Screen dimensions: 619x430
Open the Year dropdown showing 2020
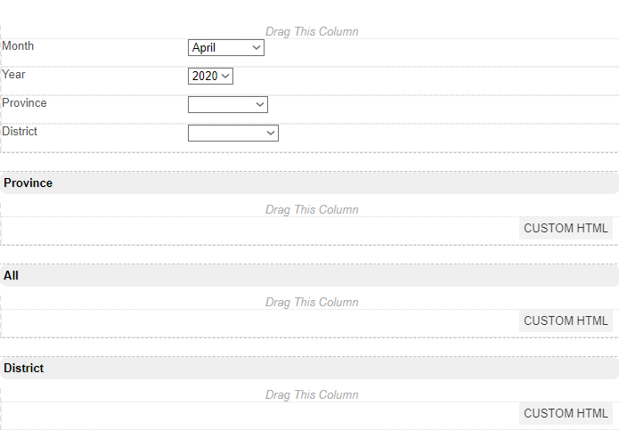[210, 77]
